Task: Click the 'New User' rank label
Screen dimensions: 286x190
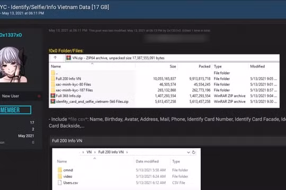Action: 11,96
